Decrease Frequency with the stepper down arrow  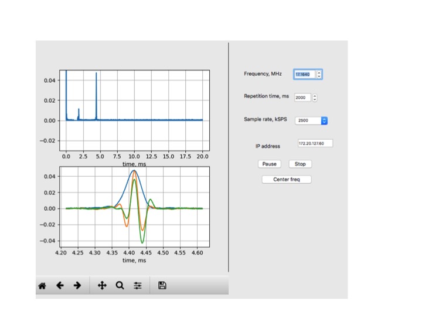(x=319, y=77)
